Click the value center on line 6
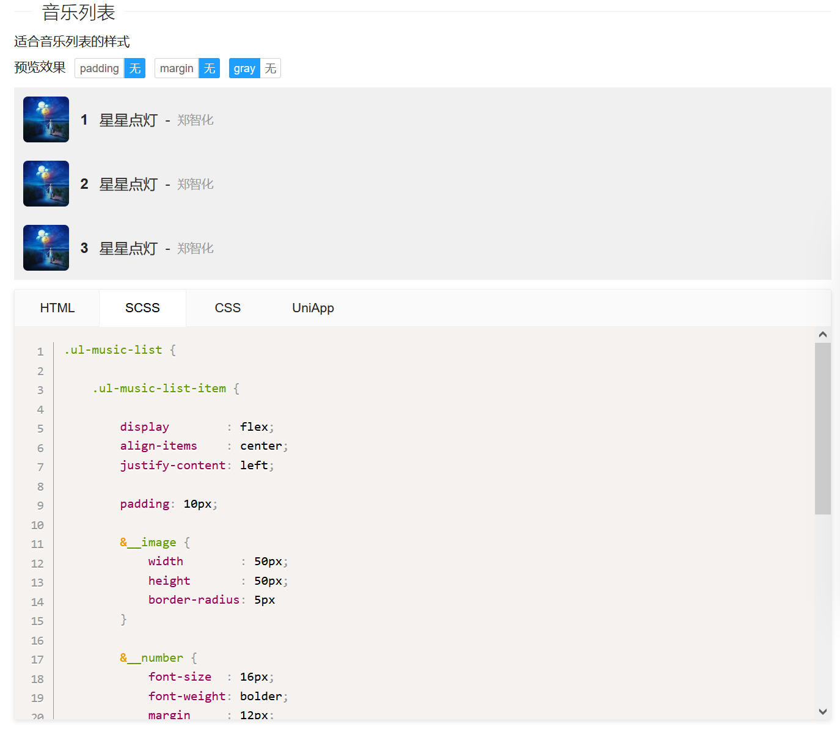The image size is (840, 732). [261, 446]
